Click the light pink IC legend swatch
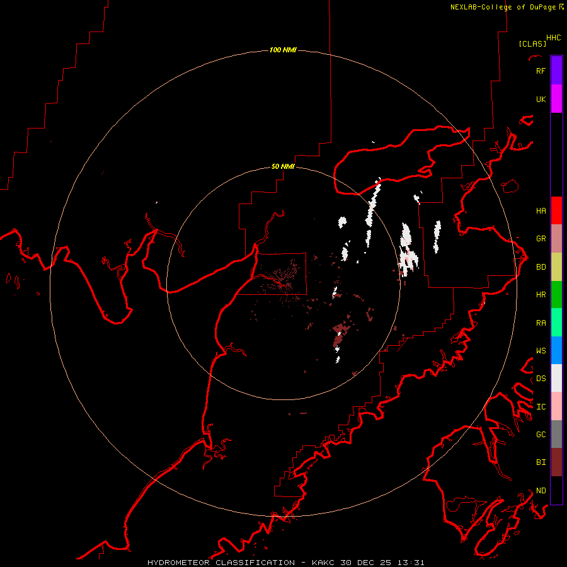The height and width of the screenshot is (567, 567). (556, 406)
